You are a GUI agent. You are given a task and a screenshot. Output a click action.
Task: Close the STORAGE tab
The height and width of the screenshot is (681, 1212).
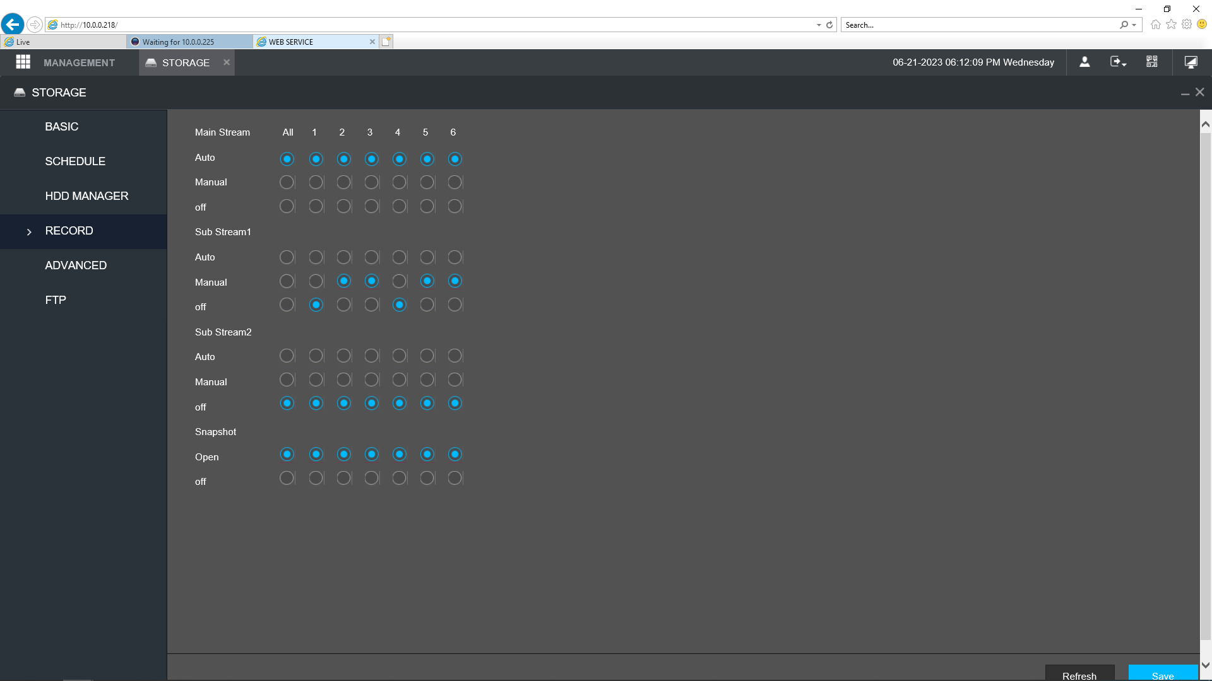coord(227,62)
